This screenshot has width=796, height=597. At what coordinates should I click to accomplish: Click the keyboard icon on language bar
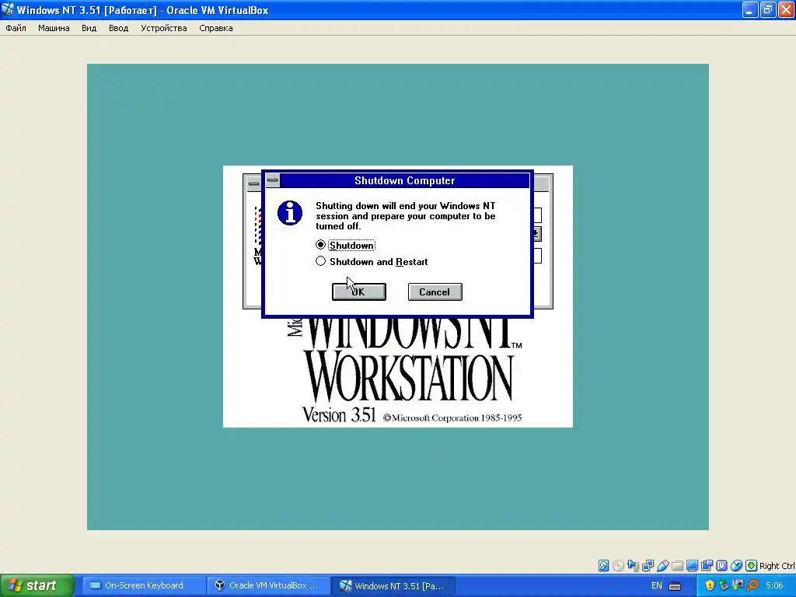675,586
